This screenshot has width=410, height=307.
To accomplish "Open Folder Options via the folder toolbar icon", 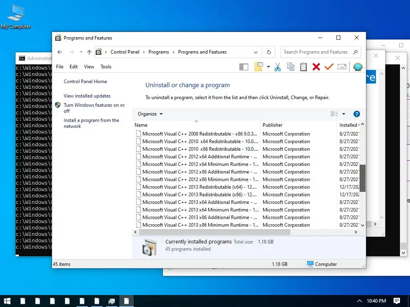I will click(259, 67).
